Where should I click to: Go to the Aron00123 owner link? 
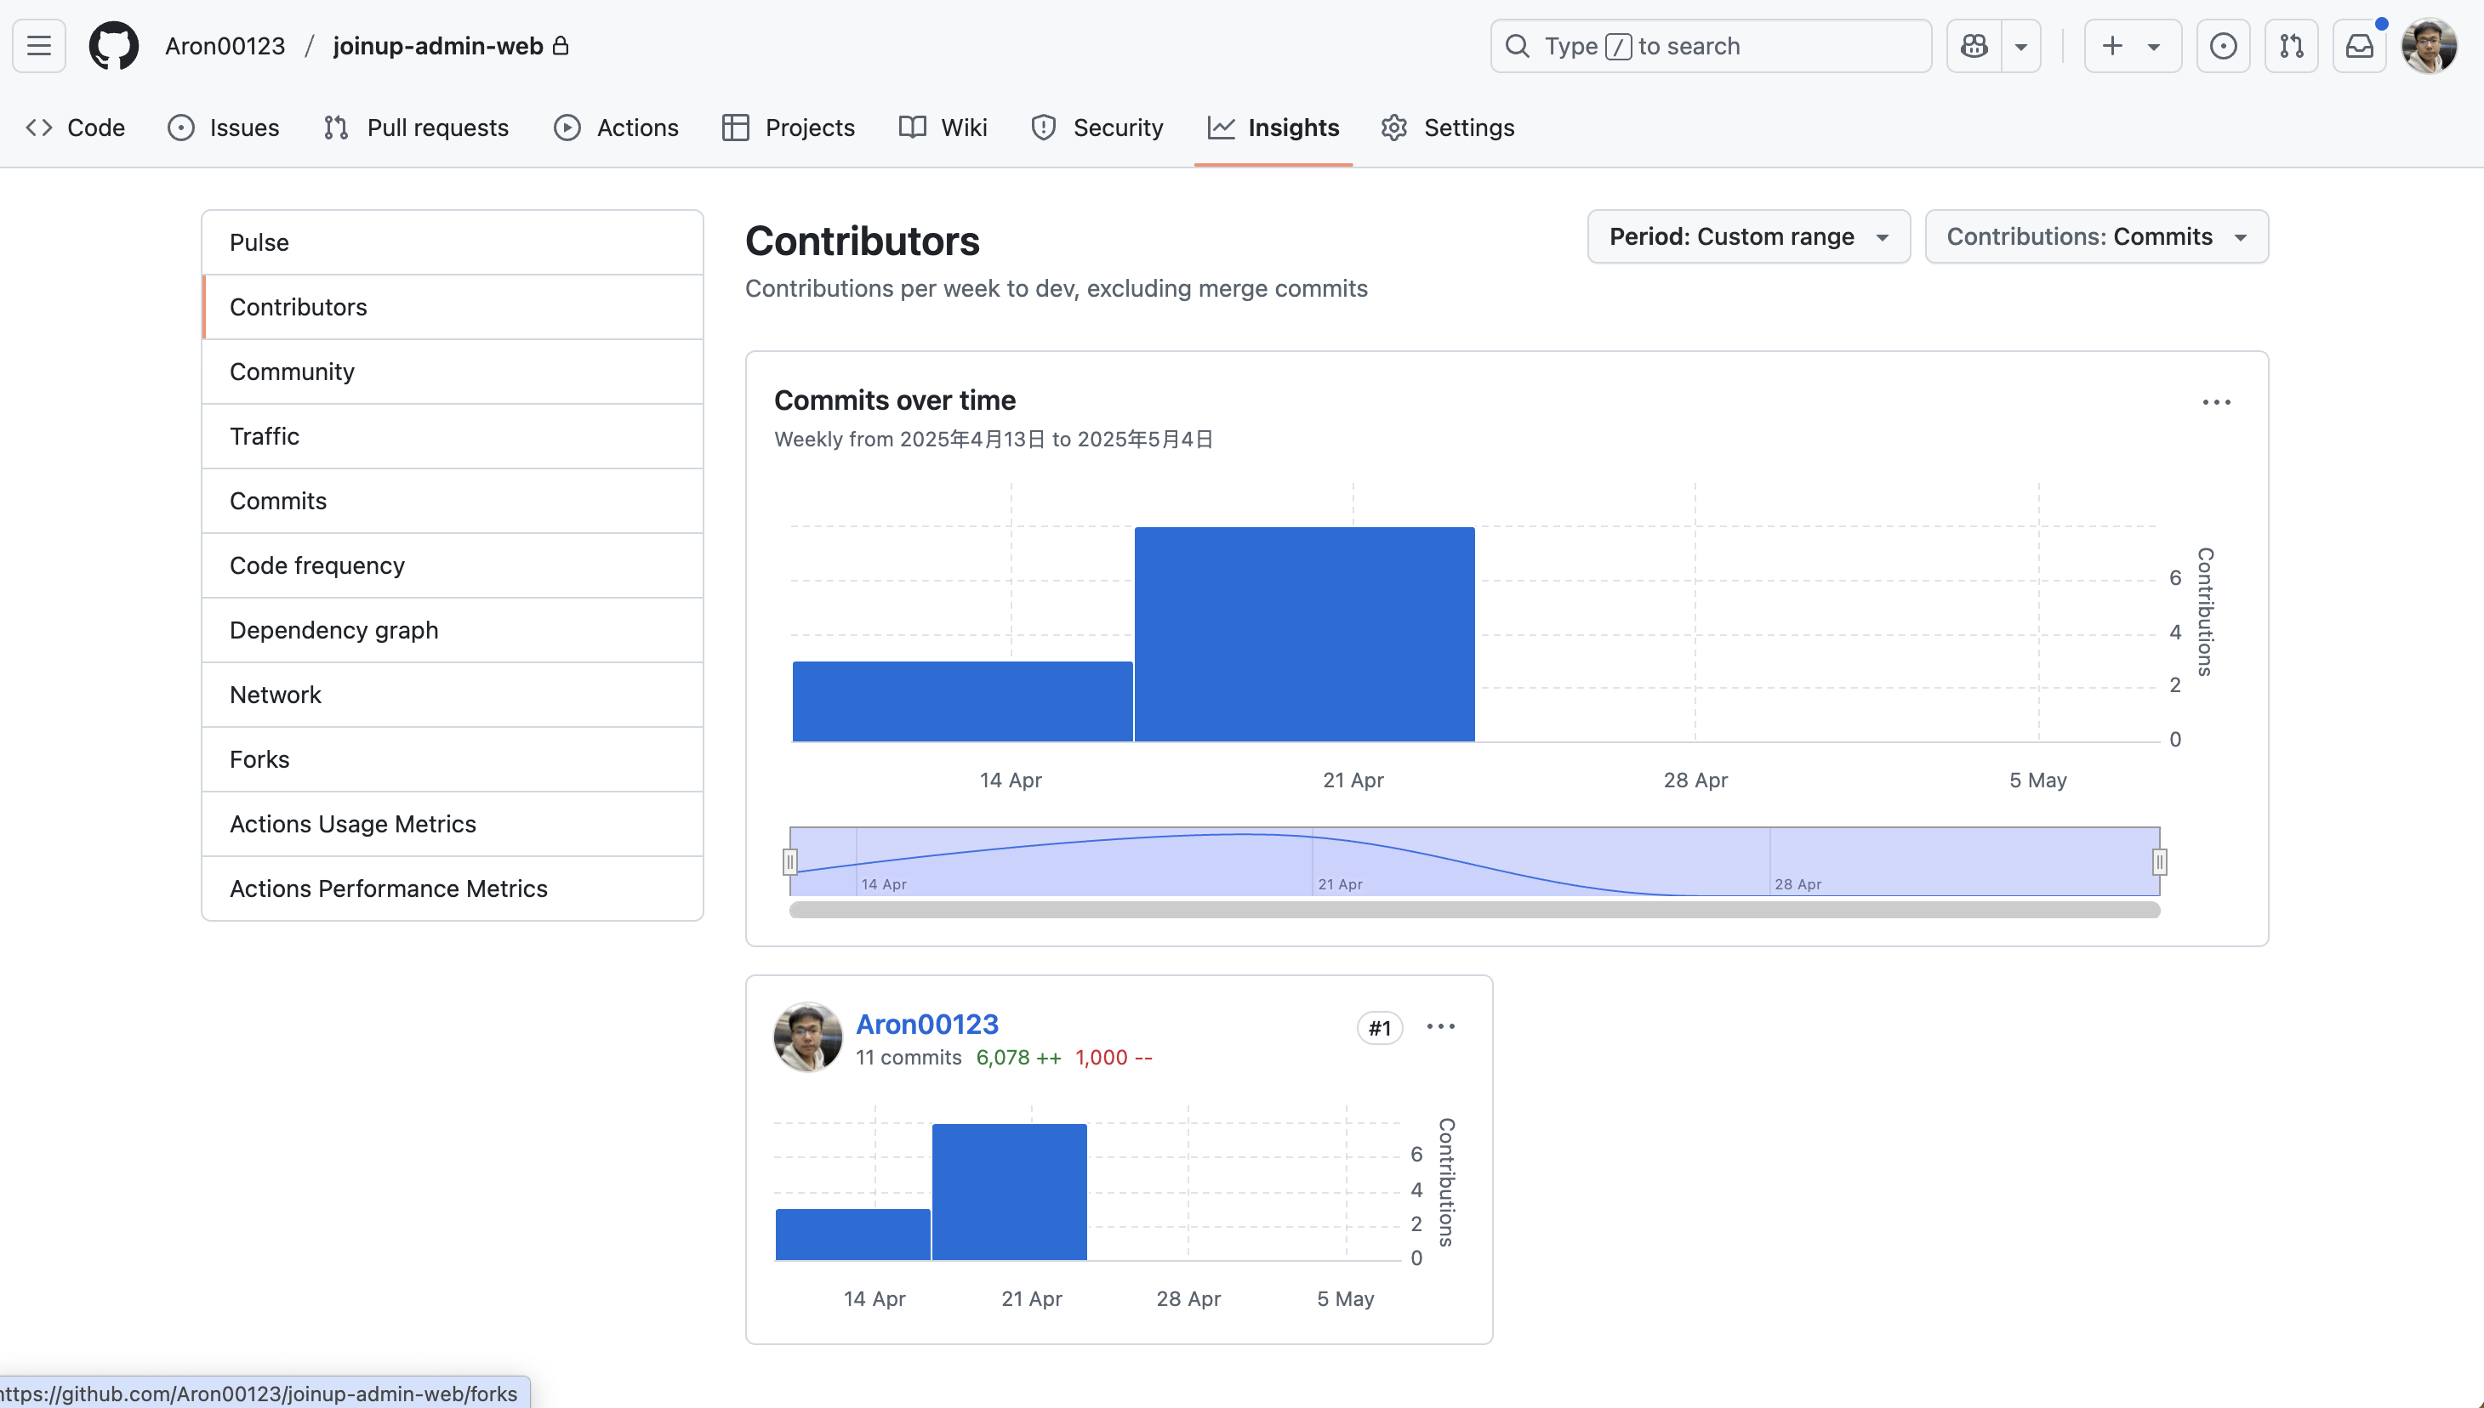225,45
